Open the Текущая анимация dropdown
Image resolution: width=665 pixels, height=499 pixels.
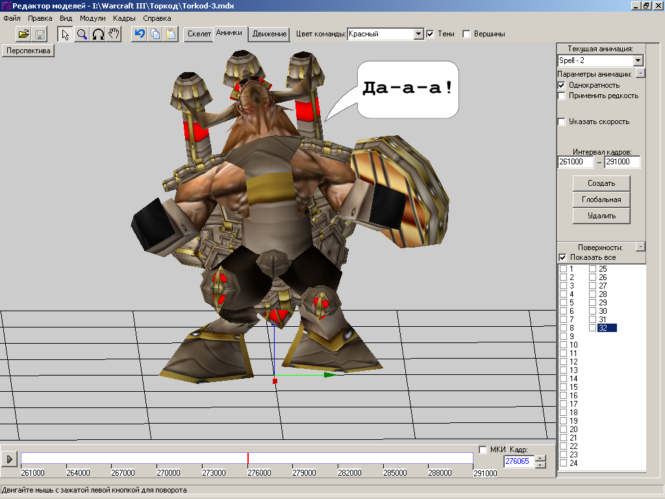[x=638, y=60]
